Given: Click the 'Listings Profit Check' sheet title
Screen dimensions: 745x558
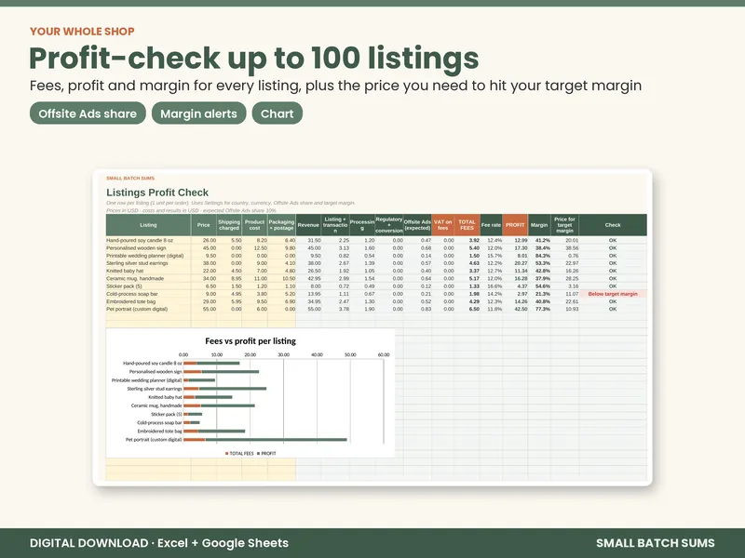Looking at the screenshot, I should point(157,193).
